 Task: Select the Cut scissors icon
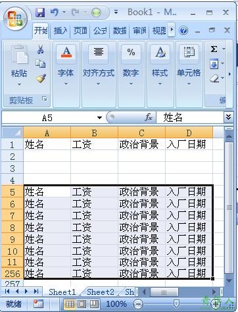click(x=40, y=49)
